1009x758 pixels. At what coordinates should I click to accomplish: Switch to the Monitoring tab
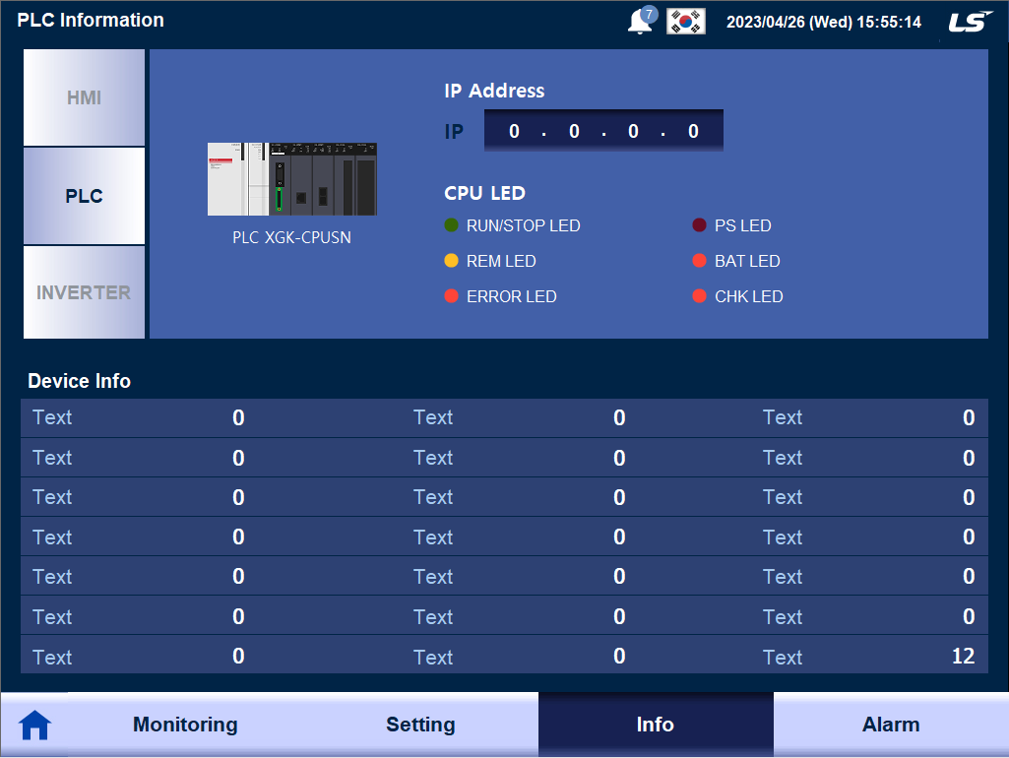[184, 724]
